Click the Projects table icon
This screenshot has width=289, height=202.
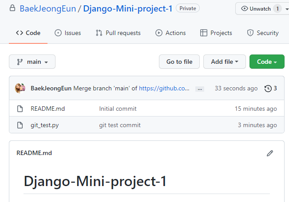(204, 33)
